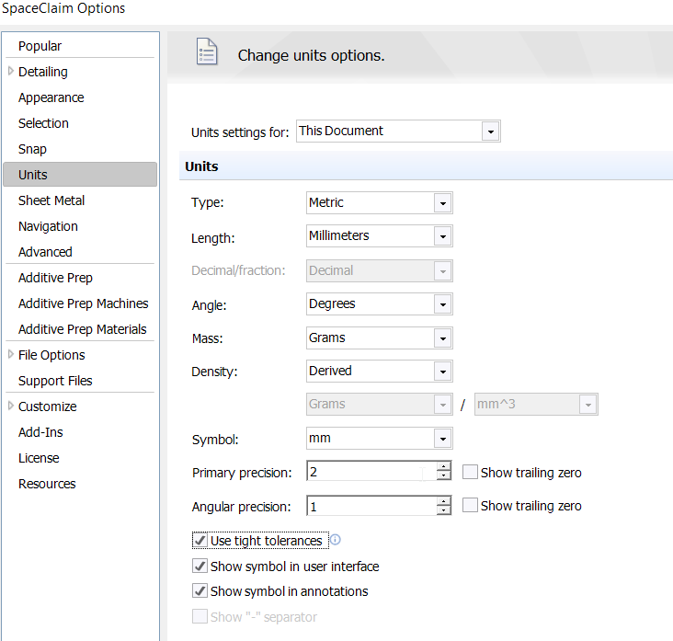Click the units options document icon
This screenshot has width=673, height=641.
(207, 52)
